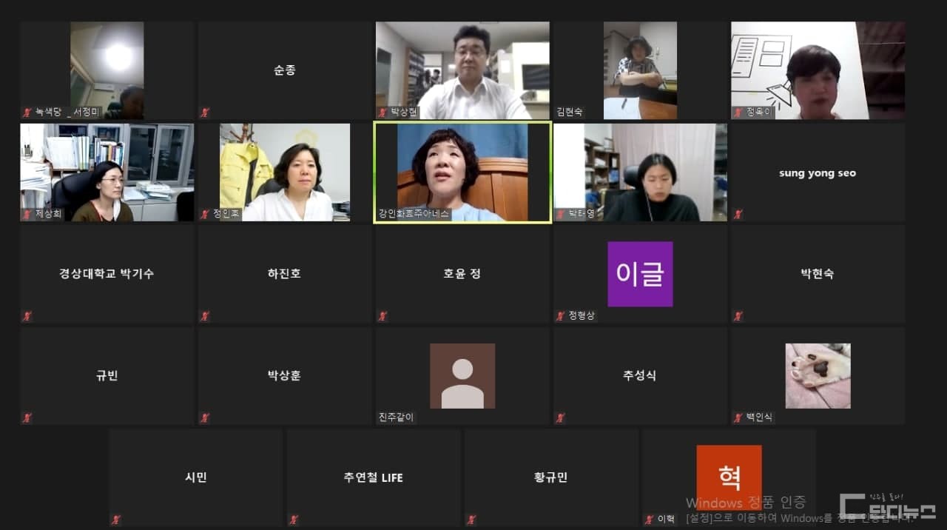Click the red mic icon beside 순종
The height and width of the screenshot is (530, 947).
(203, 111)
